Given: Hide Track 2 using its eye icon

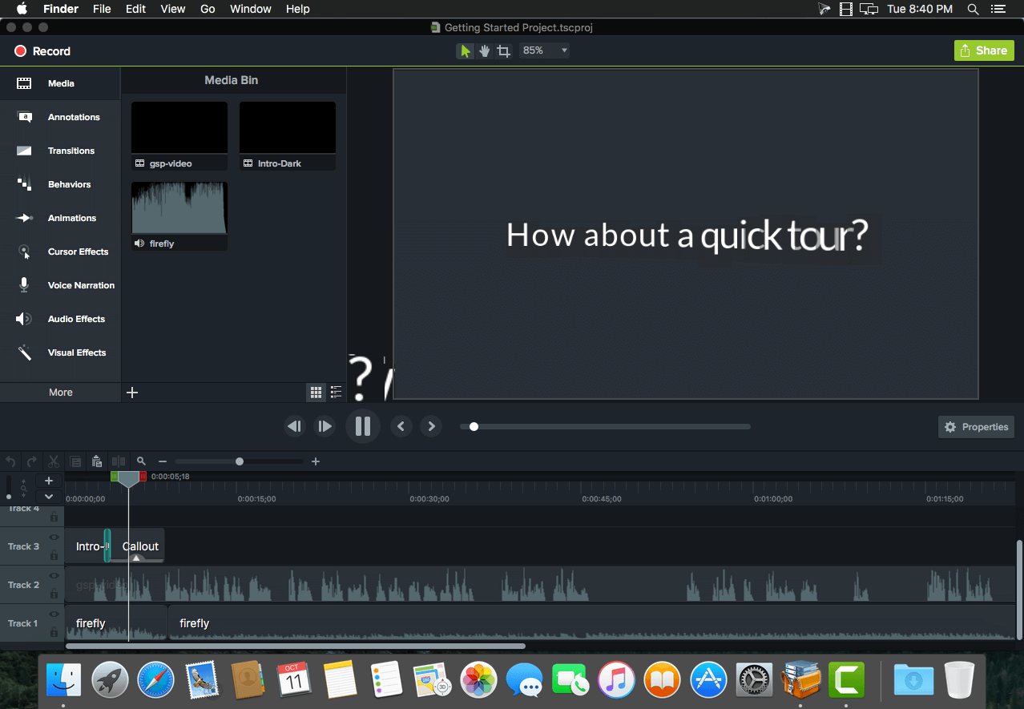Looking at the screenshot, I should 54,576.
